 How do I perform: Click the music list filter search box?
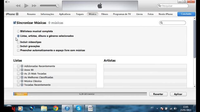(x=172, y=23)
